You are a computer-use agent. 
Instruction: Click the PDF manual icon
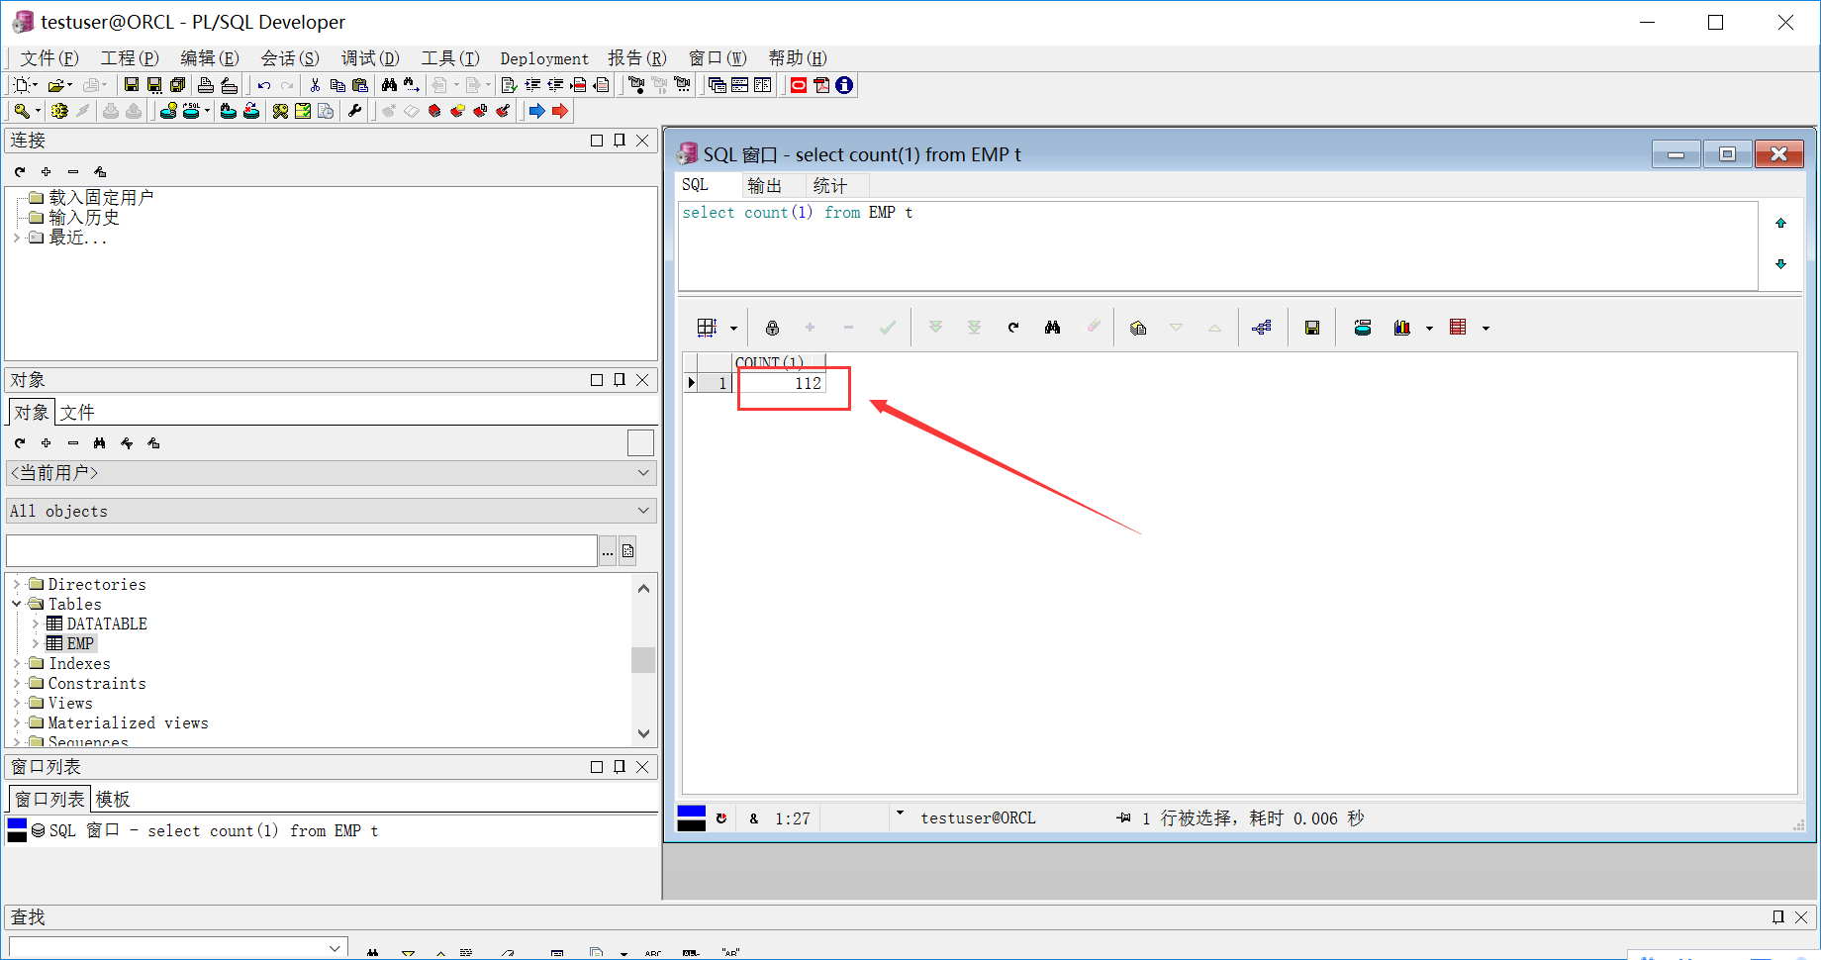pos(821,85)
